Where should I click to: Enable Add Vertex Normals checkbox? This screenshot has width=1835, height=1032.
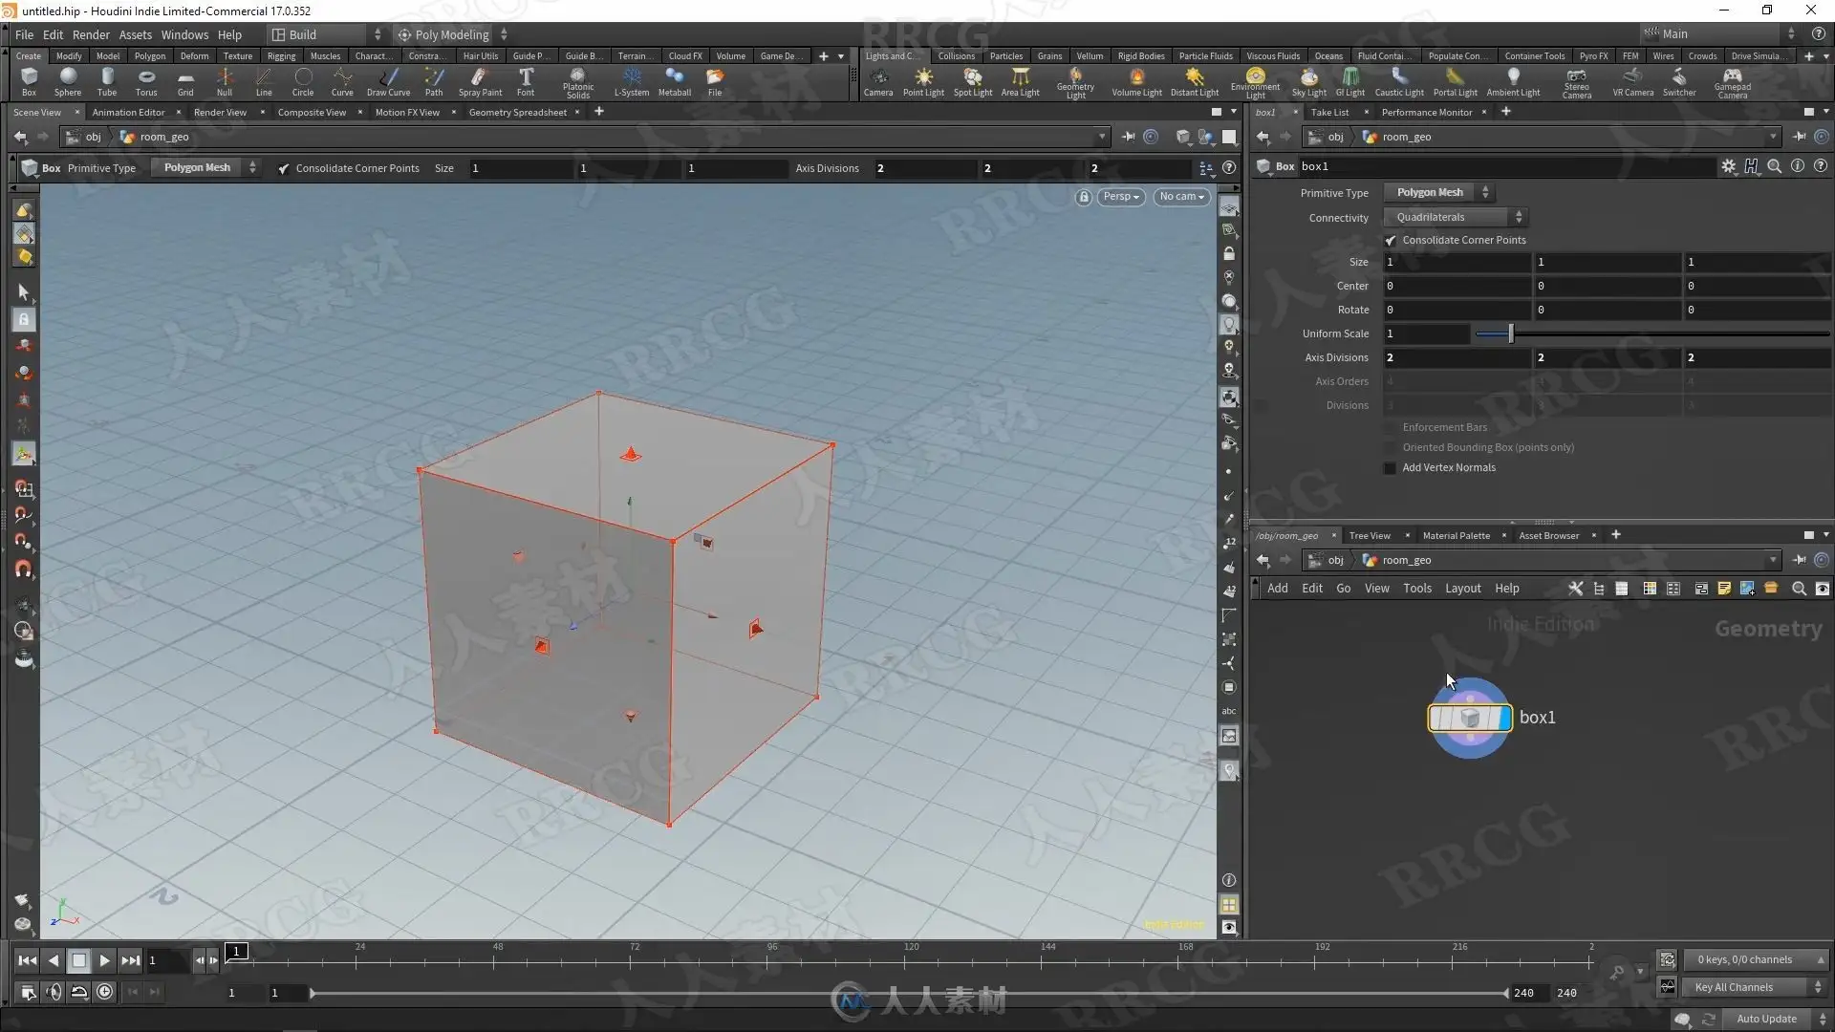coord(1391,468)
